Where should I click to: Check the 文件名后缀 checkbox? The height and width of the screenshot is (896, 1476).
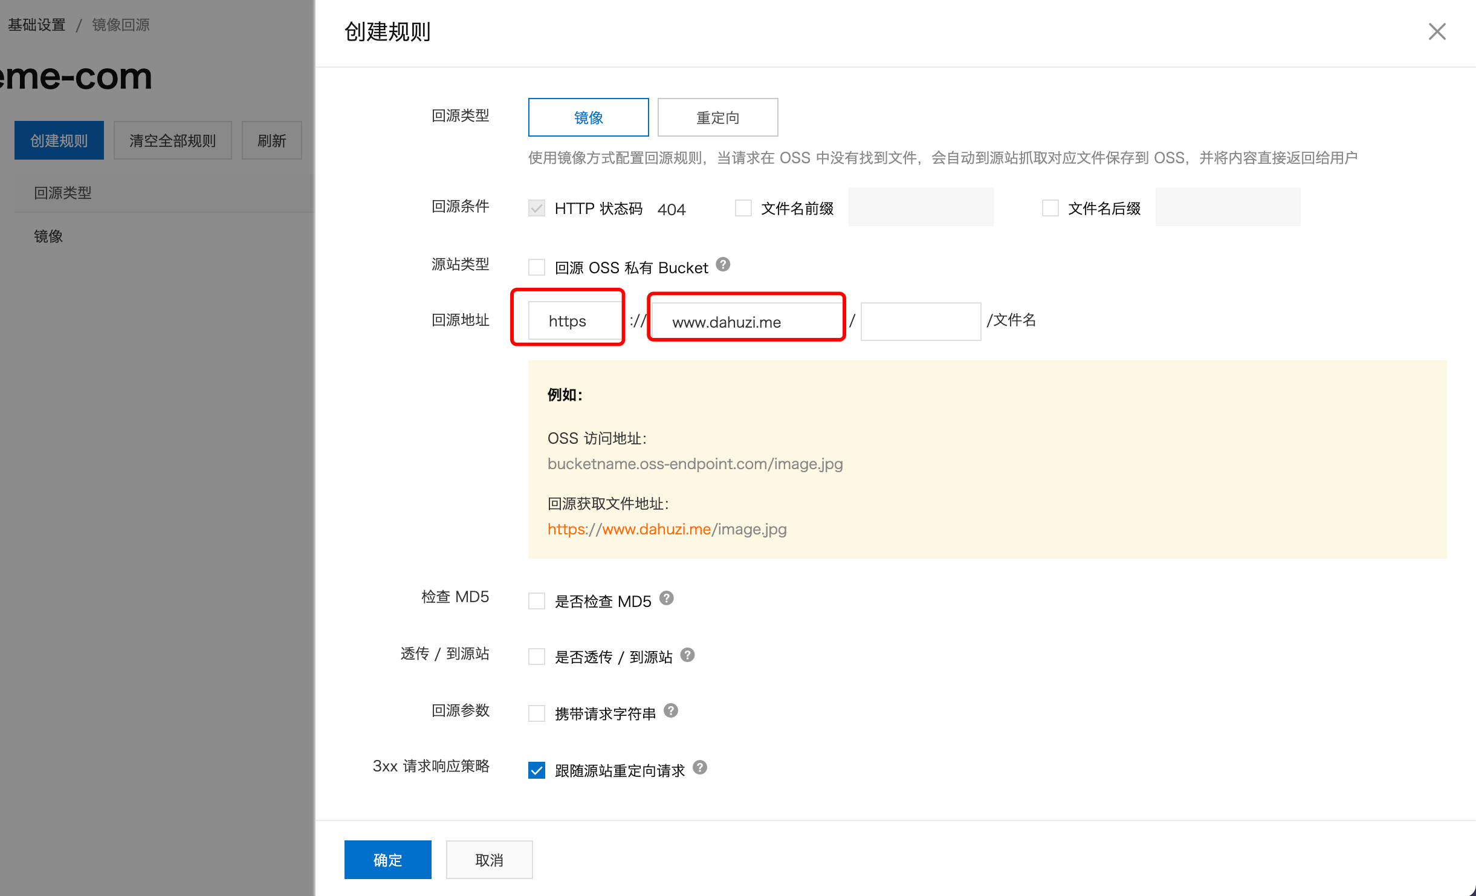(x=1050, y=209)
